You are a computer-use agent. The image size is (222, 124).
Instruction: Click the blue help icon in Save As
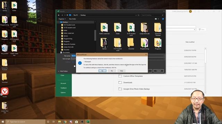(x=163, y=19)
